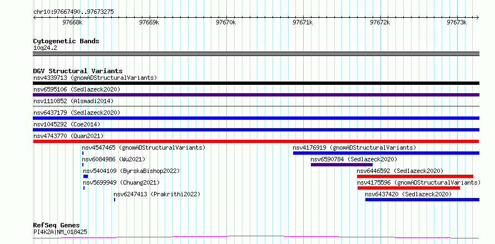This screenshot has width=495, height=244.
Task: Click the right arrowhead of the ruler
Action: 477,18
